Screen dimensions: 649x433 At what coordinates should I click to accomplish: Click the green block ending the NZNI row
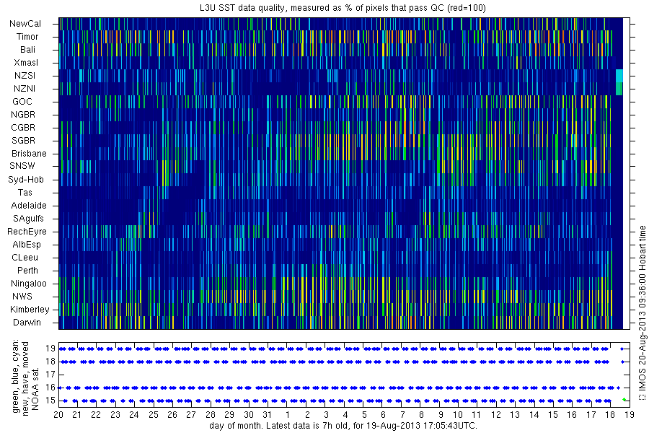tap(619, 89)
